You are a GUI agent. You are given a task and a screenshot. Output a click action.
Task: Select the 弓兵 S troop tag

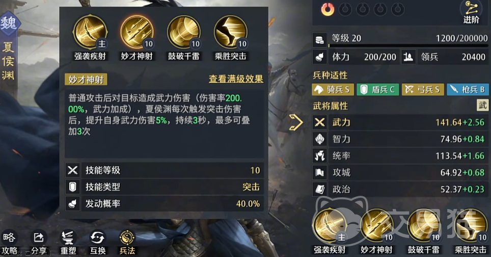click(423, 90)
